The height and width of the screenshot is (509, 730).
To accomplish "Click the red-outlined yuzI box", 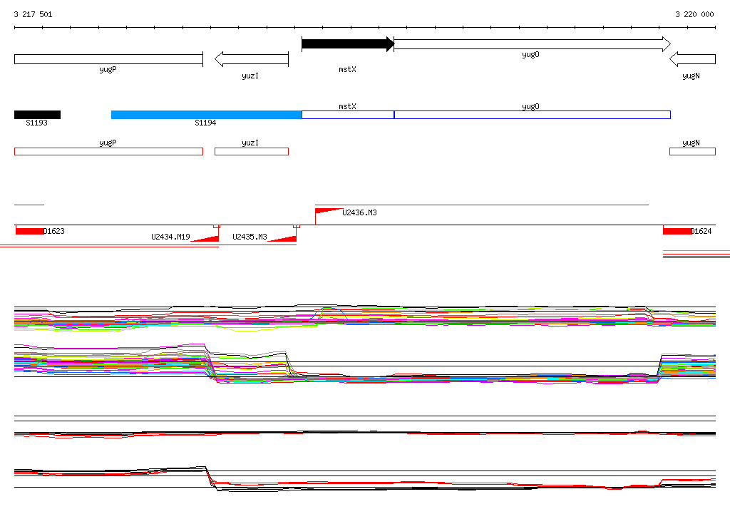I will tap(252, 151).
